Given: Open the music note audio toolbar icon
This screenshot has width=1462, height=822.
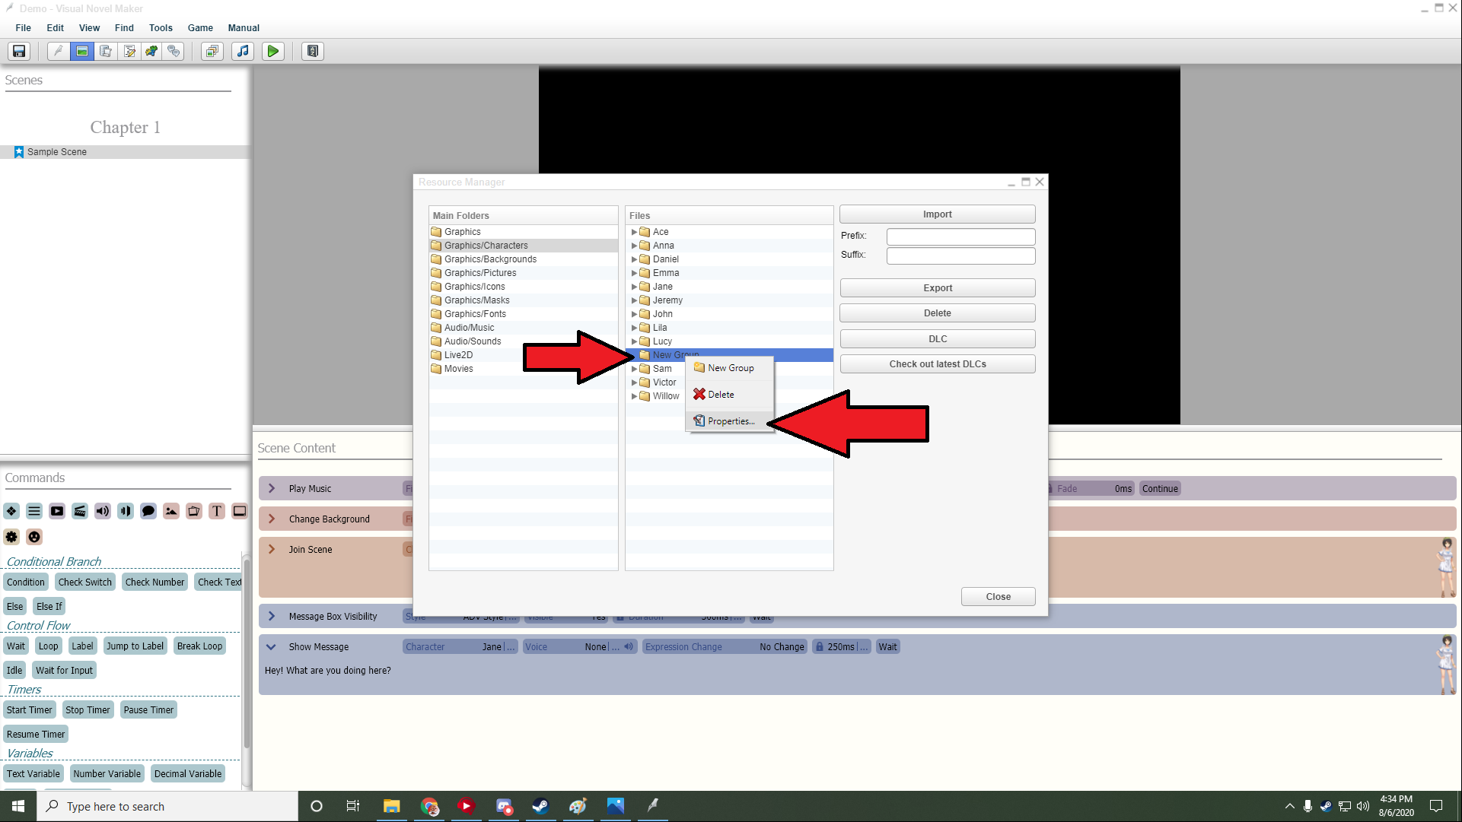Looking at the screenshot, I should [243, 51].
